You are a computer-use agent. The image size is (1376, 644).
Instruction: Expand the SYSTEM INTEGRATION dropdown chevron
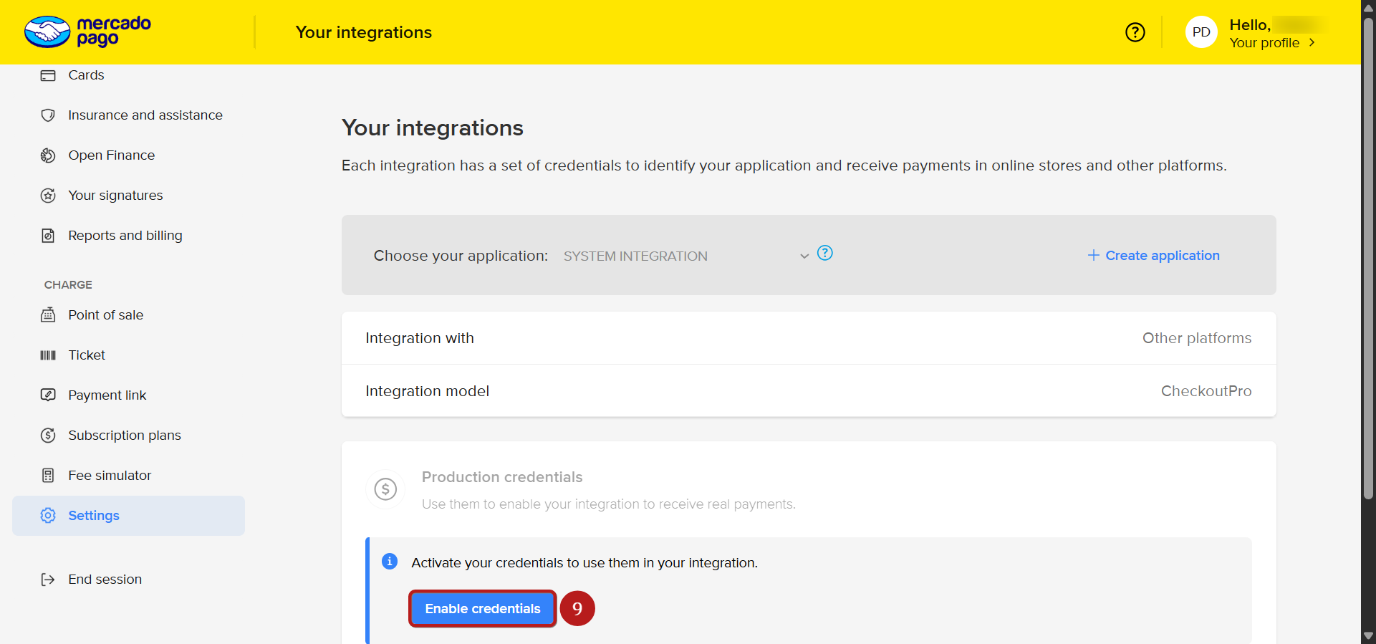[804, 256]
